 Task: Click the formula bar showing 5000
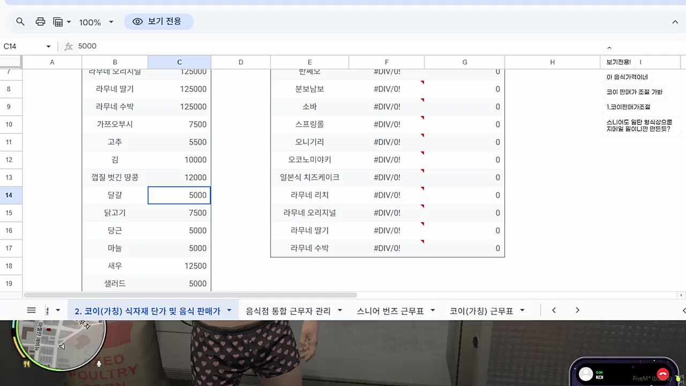click(x=322, y=47)
